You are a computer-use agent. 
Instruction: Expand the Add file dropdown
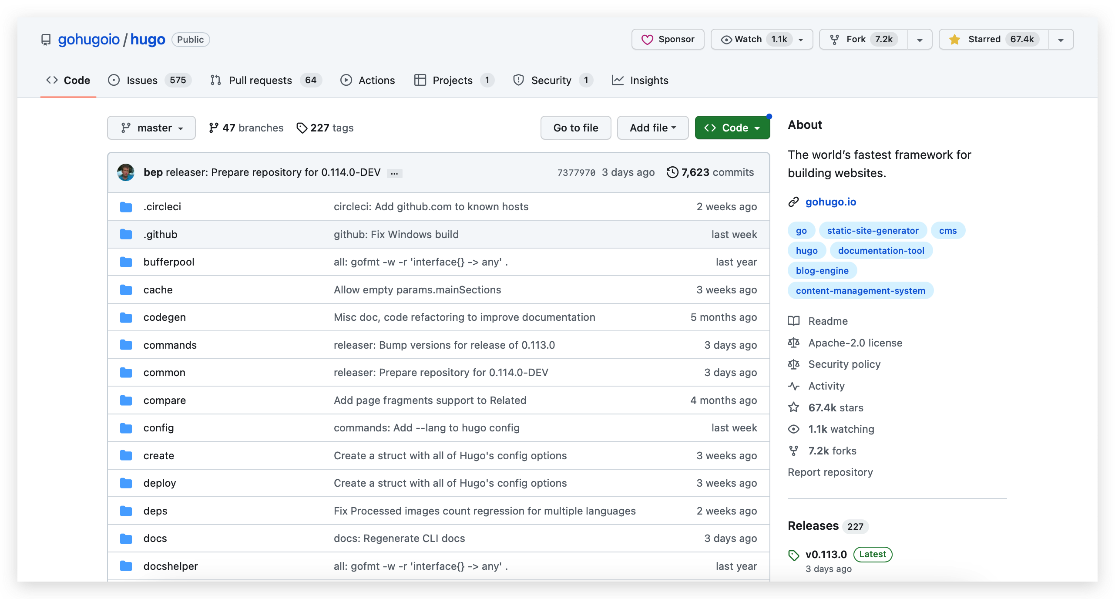click(652, 128)
